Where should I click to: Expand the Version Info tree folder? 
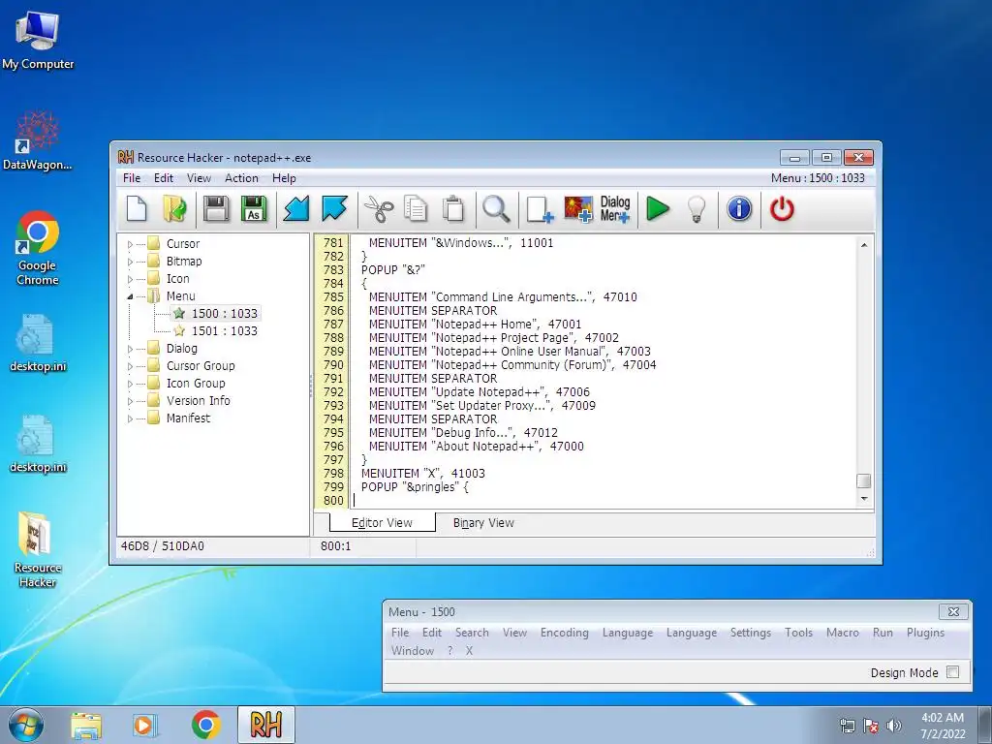pos(131,400)
